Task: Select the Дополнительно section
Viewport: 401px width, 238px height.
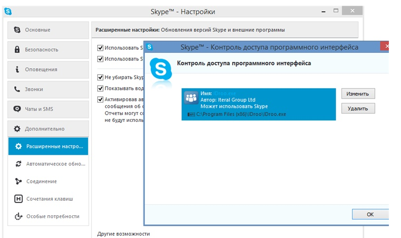Action: click(x=48, y=129)
